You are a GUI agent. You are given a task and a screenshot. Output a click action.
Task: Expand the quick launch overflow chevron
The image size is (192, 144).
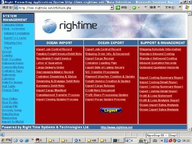pyautogui.click(x=32, y=139)
